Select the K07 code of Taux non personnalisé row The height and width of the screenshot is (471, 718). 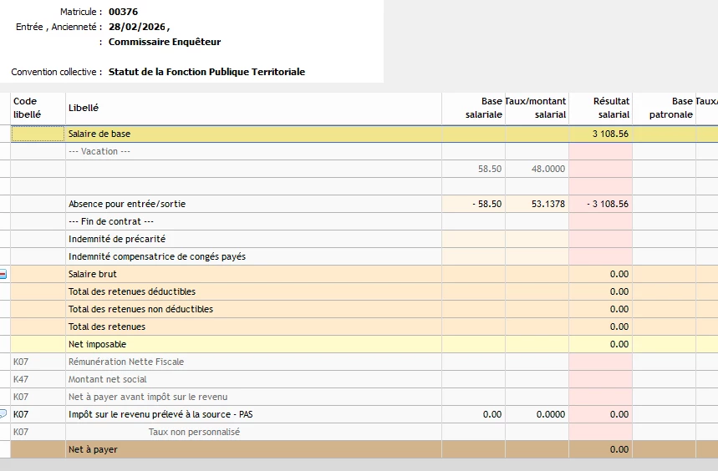[x=21, y=432]
